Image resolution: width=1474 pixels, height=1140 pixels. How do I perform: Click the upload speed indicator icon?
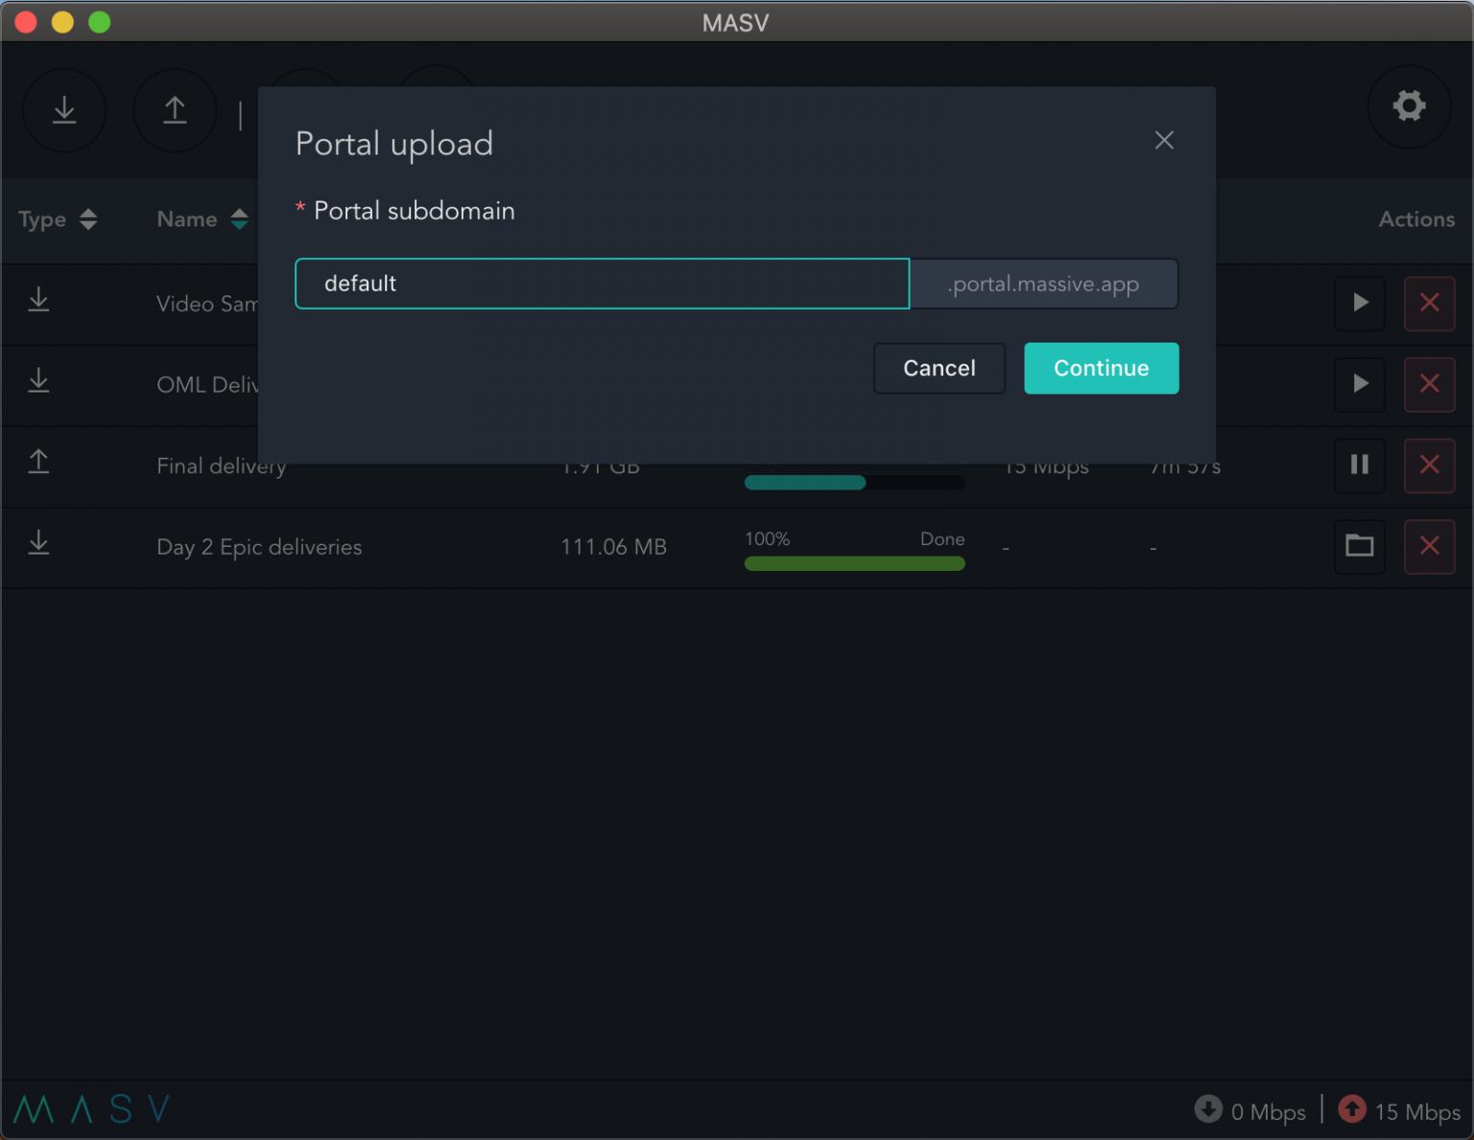point(1352,1109)
